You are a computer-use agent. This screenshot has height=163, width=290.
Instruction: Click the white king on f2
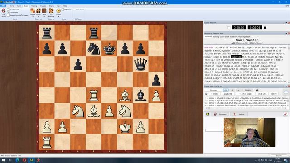point(125,127)
